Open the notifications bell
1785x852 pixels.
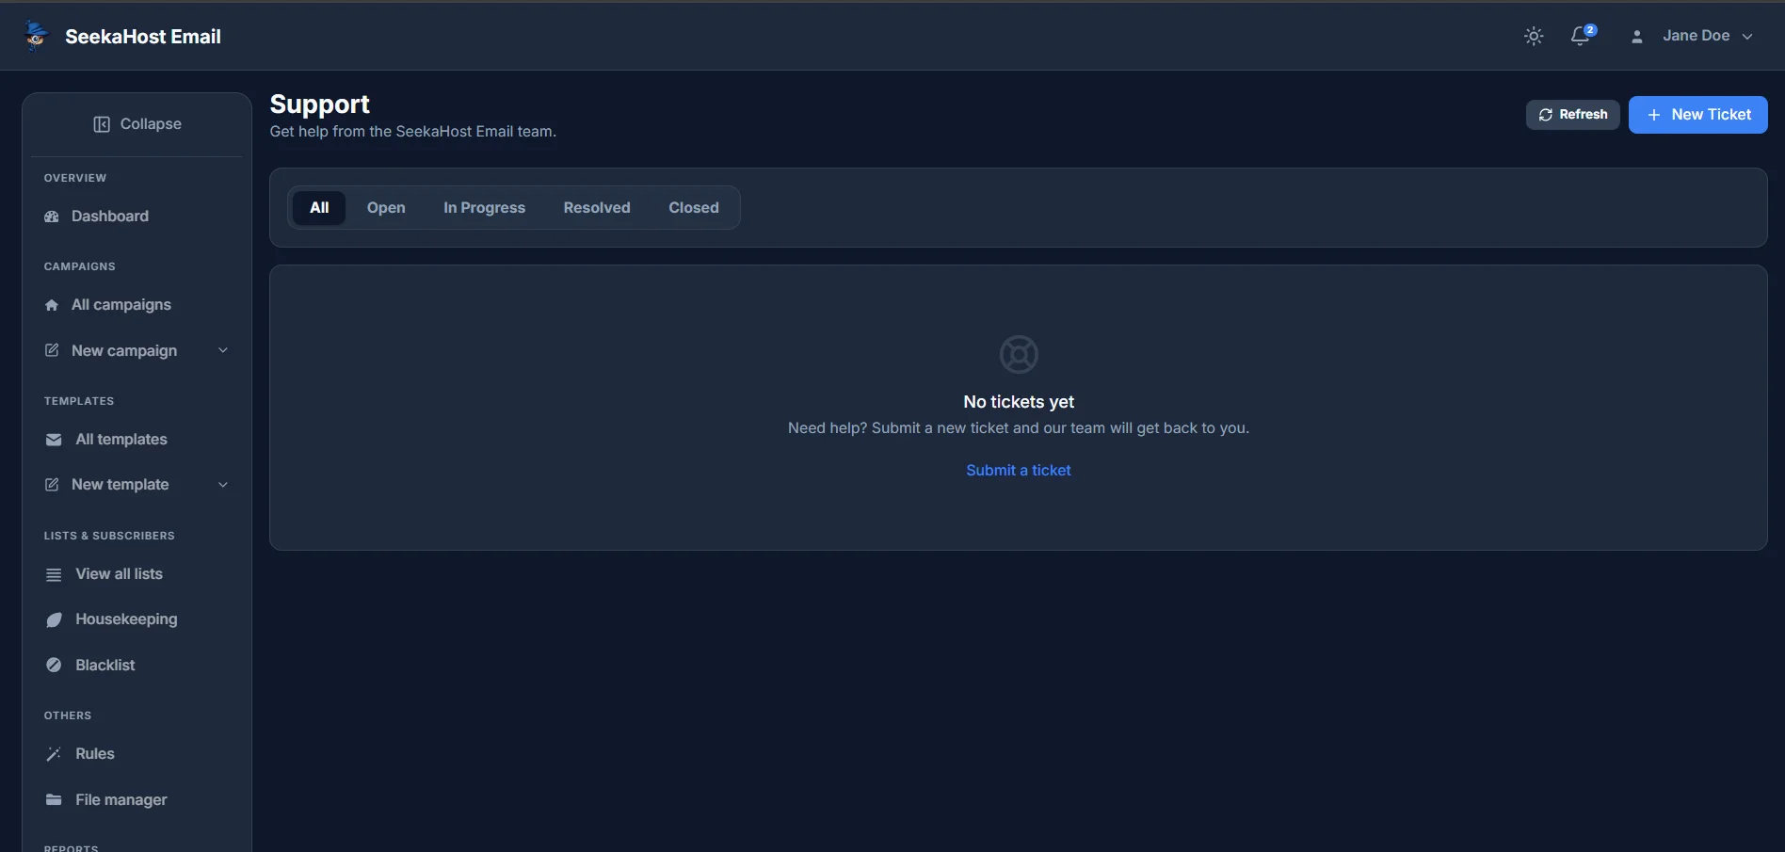(x=1581, y=36)
